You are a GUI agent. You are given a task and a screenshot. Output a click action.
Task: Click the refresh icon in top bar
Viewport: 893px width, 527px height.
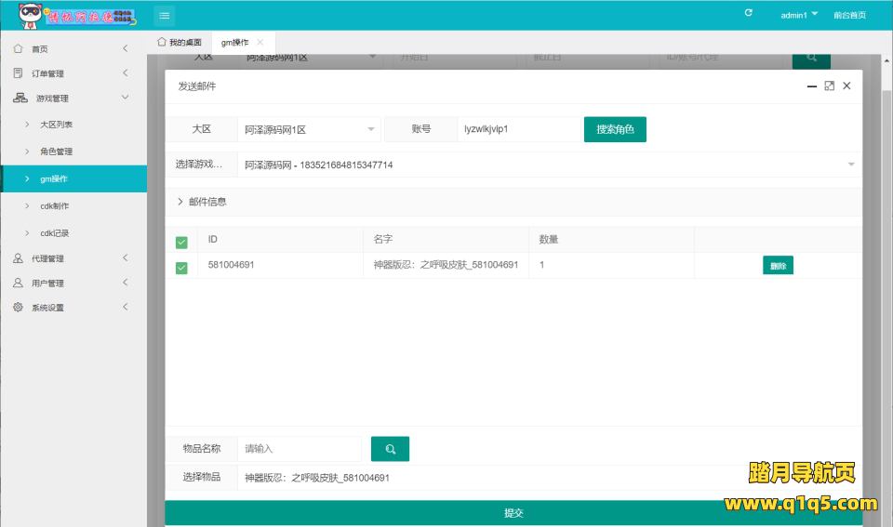[749, 14]
